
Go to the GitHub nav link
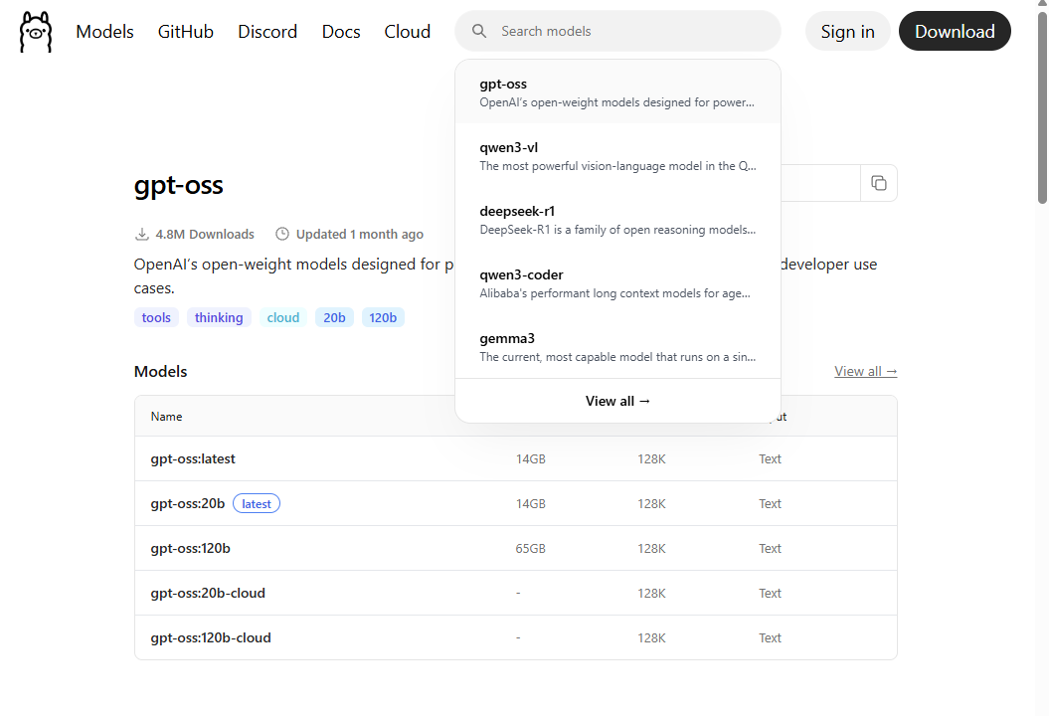pyautogui.click(x=186, y=32)
